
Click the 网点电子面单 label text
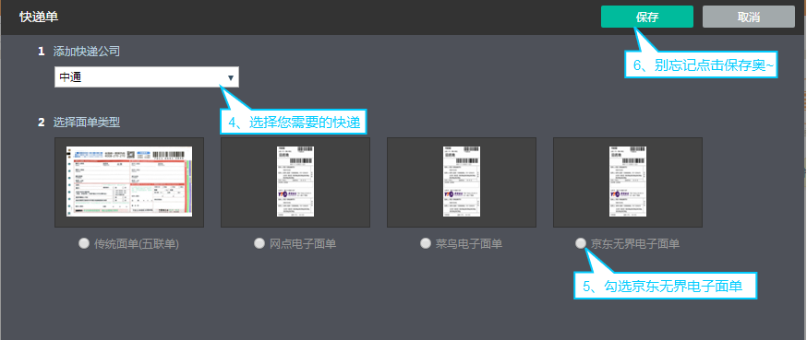pos(303,244)
